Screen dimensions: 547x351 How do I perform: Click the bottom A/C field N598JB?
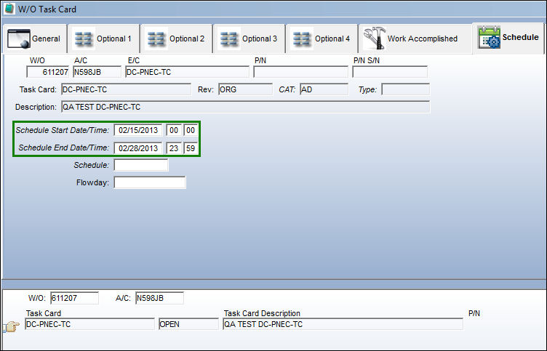(x=160, y=298)
